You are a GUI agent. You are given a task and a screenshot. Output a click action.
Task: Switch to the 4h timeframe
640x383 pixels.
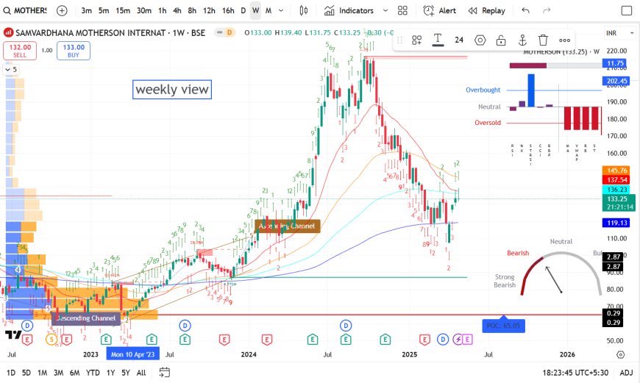click(177, 10)
